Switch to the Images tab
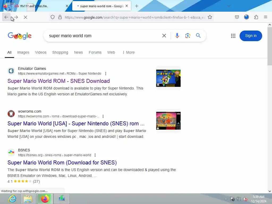272x204 pixels. pyautogui.click(x=23, y=52)
